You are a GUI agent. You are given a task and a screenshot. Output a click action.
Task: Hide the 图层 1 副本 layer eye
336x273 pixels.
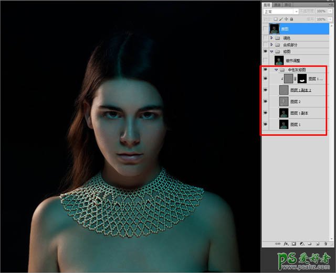click(x=266, y=113)
